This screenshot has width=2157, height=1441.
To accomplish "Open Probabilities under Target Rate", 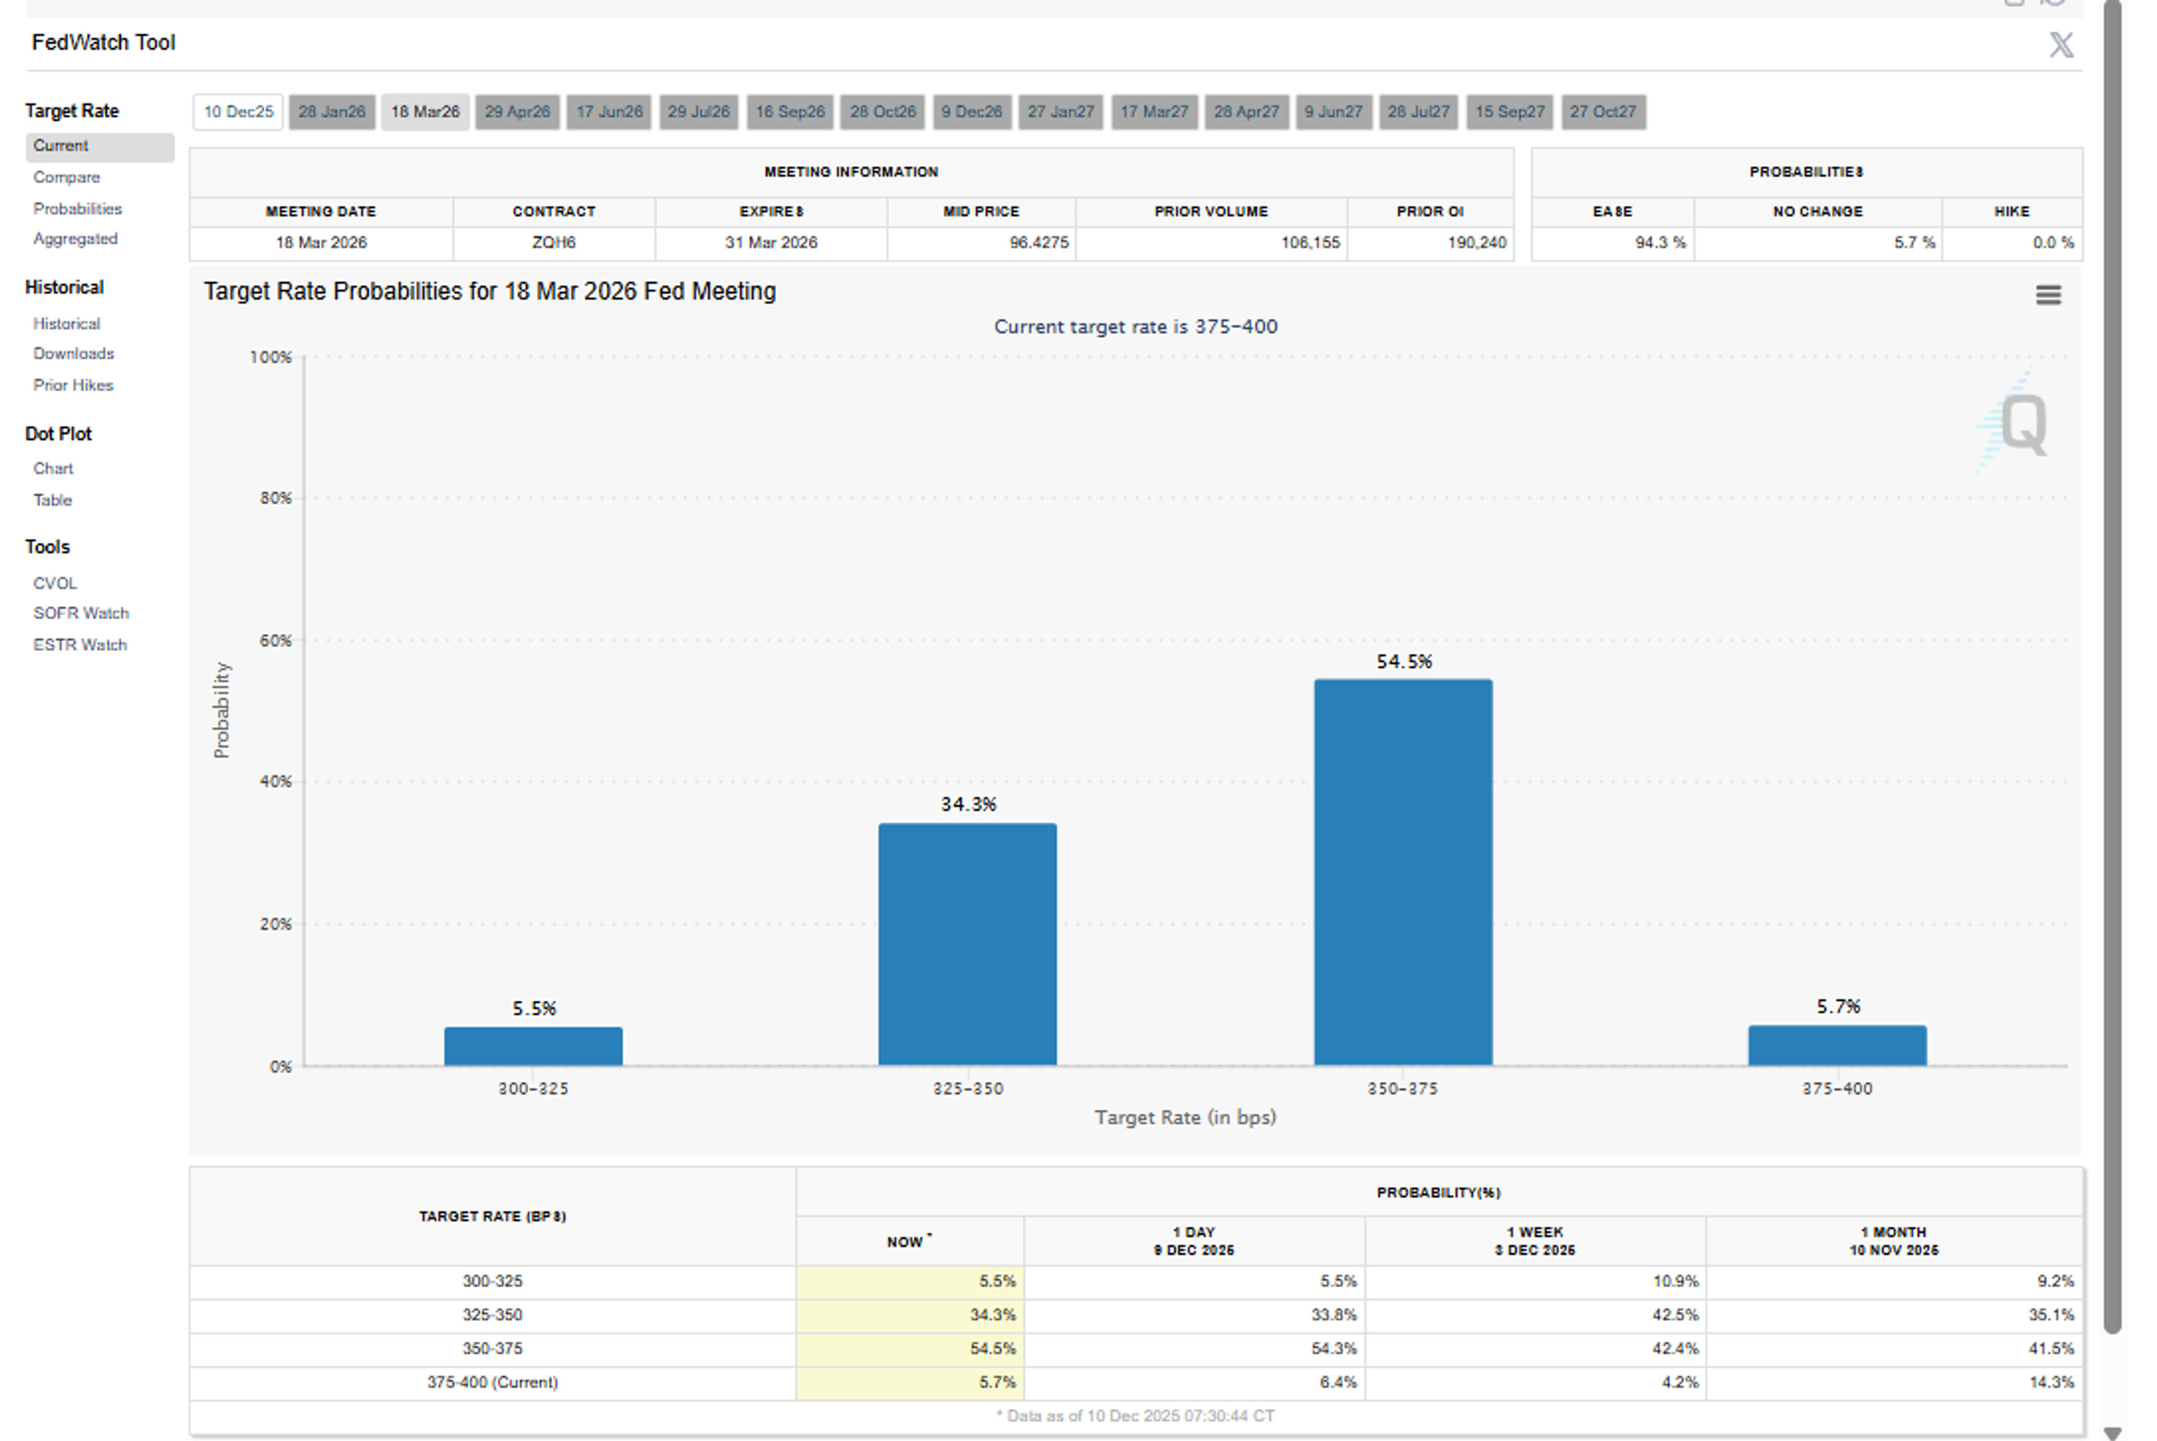I will (x=77, y=208).
